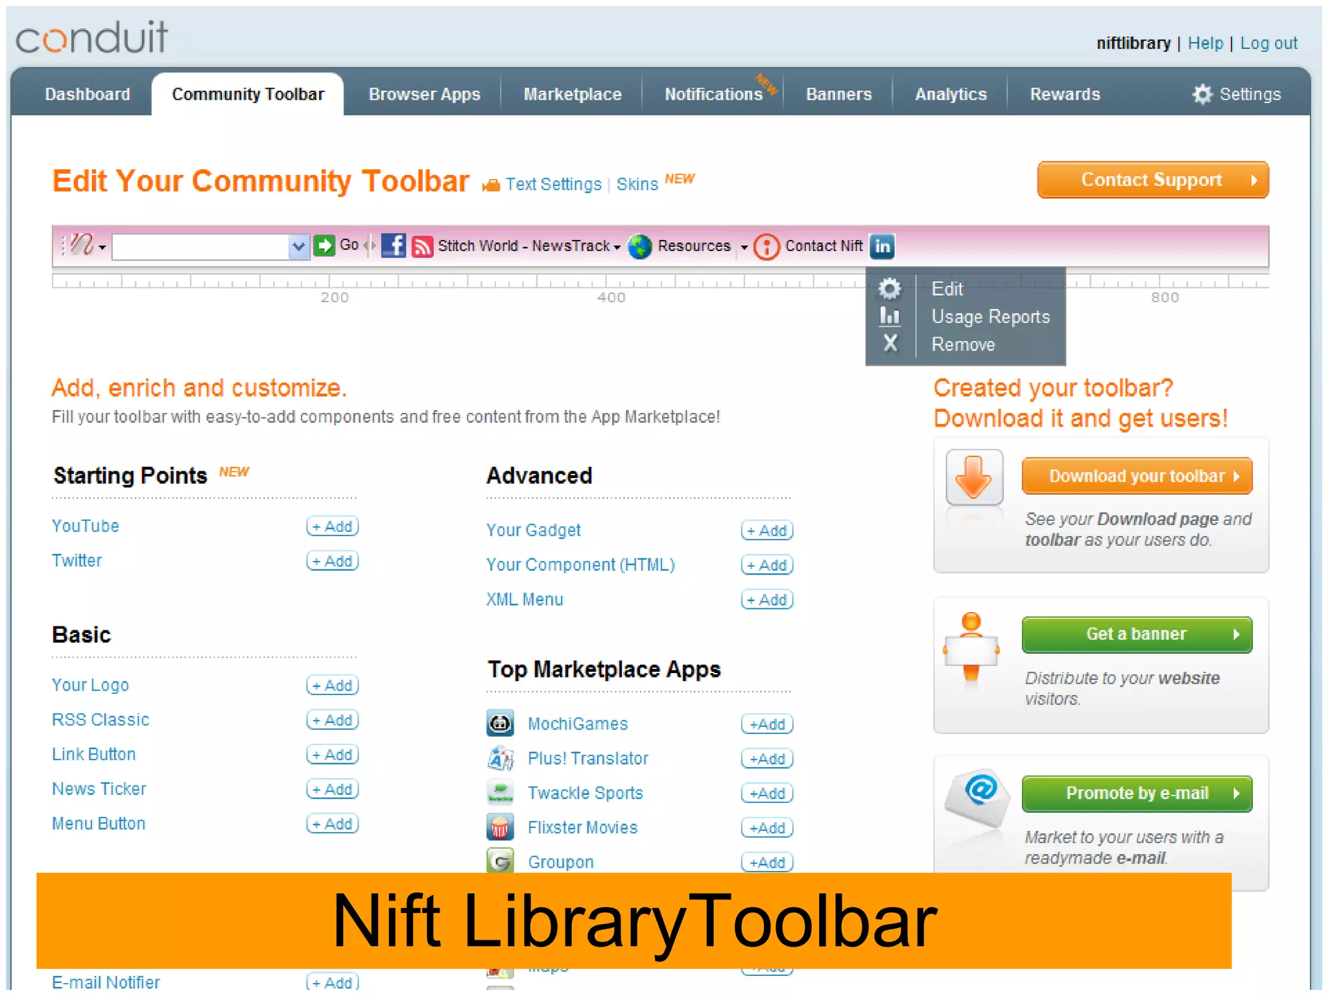Add the Your Component (HTML) item

pos(767,565)
